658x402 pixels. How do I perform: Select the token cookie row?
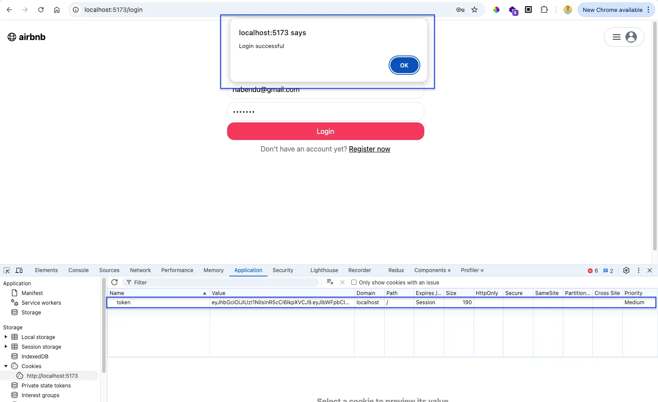tap(381, 302)
